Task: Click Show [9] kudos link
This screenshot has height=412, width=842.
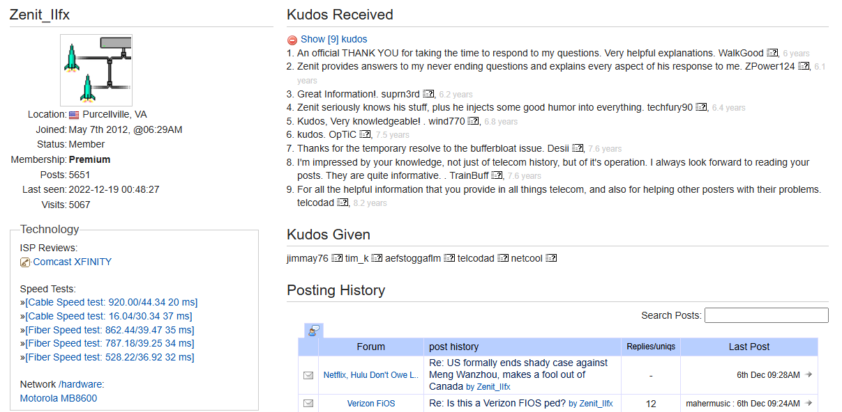Action: click(334, 40)
